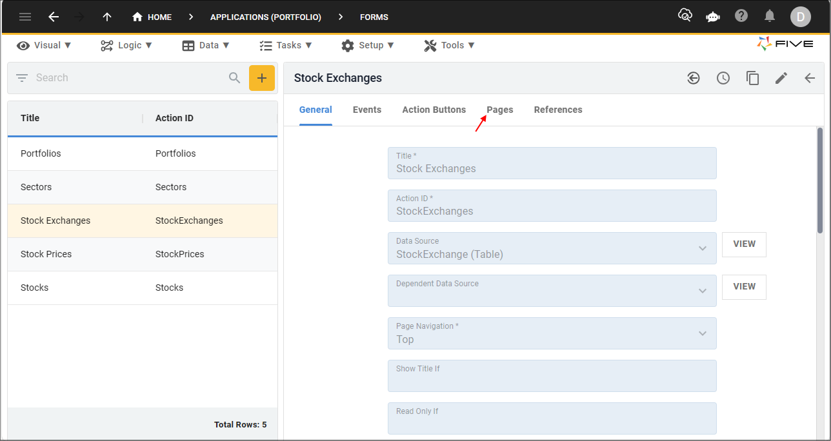
Task: Click the FORMS breadcrumb
Action: point(374,17)
